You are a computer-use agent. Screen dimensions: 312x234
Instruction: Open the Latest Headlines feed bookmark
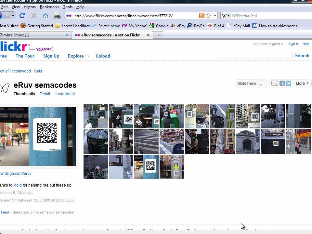72,26
